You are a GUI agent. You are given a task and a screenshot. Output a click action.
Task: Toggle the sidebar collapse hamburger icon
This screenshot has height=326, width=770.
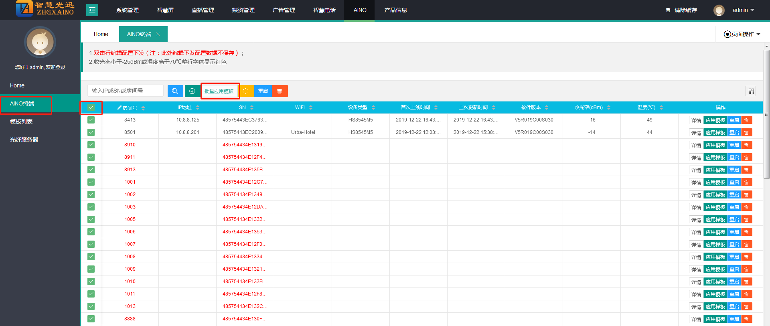coord(92,10)
